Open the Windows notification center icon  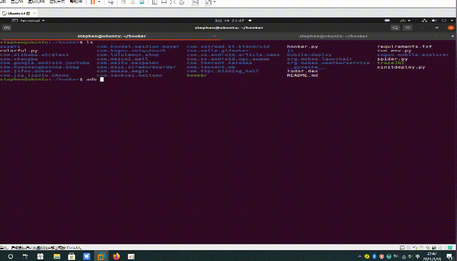pos(449,257)
